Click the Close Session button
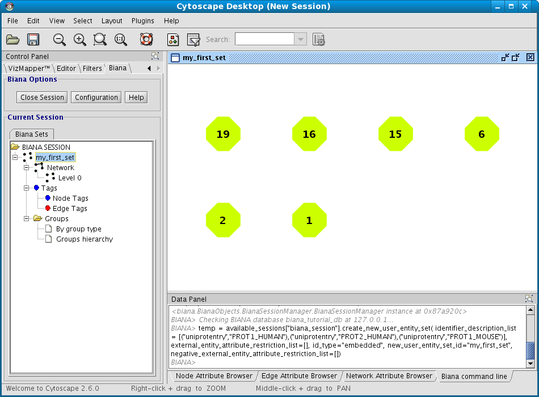The image size is (539, 397). [x=42, y=98]
